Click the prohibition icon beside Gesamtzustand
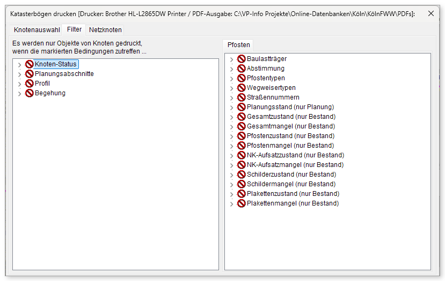 [241, 117]
